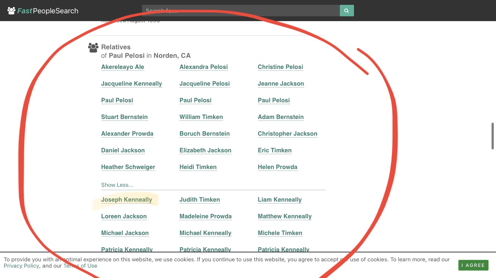
Task: Click the FastPeopleSearch logo
Action: 43,11
